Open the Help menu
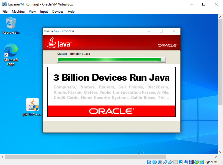 tap(71, 12)
